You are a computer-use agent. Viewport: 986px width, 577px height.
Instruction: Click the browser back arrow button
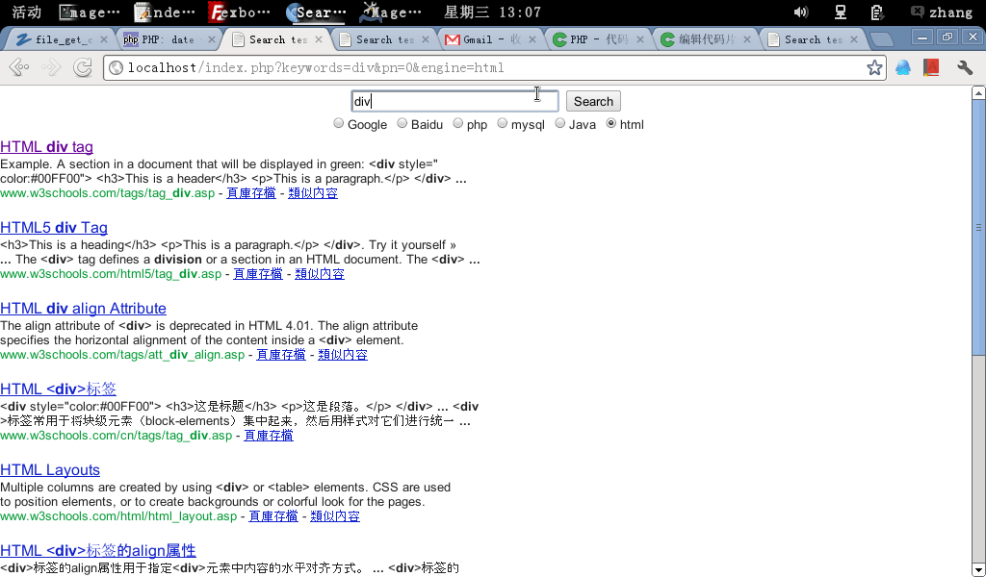17,67
